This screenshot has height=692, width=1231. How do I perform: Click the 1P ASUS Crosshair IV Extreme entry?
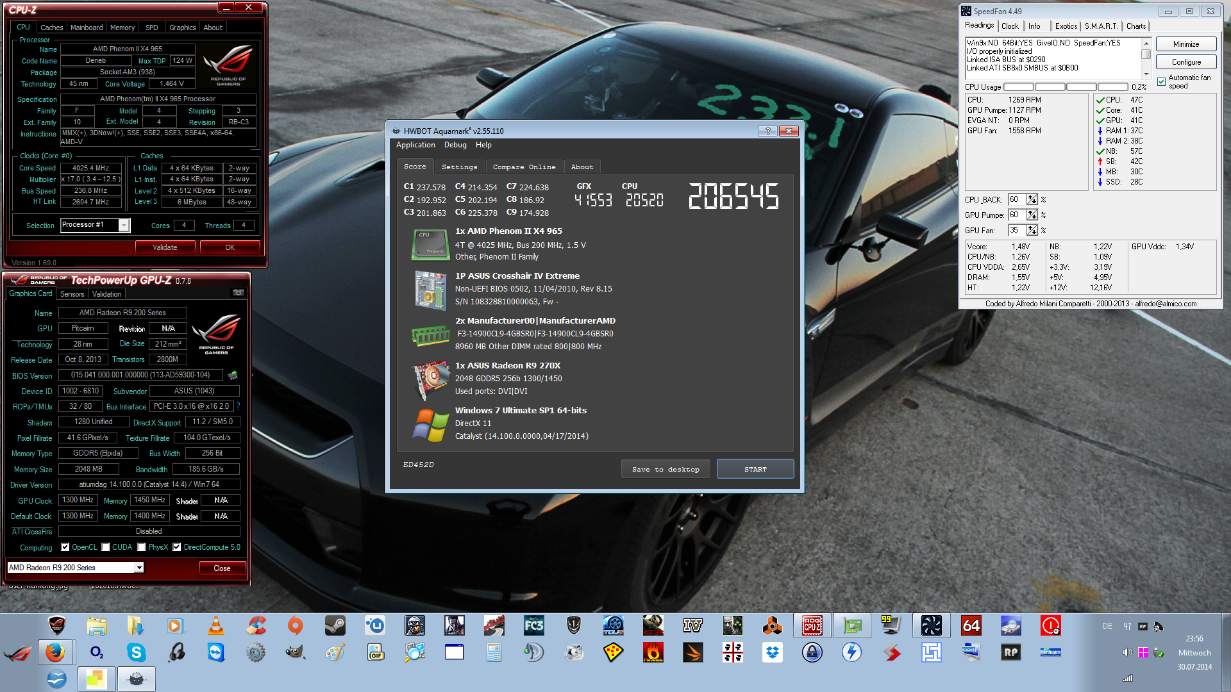(517, 276)
